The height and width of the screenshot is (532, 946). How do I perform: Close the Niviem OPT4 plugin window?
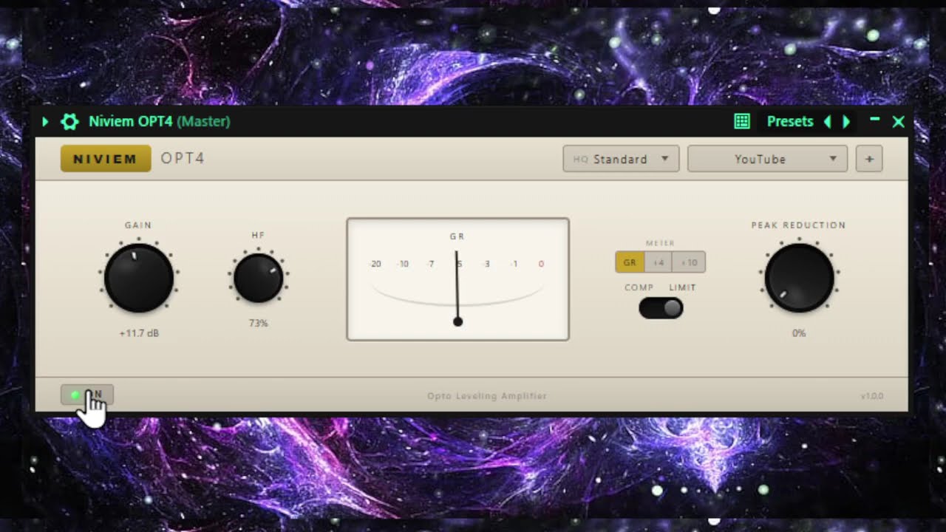(899, 122)
